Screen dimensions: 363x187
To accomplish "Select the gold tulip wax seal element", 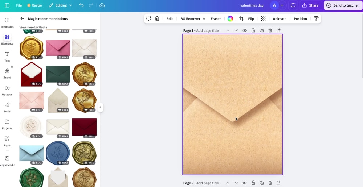I will [84, 100].
